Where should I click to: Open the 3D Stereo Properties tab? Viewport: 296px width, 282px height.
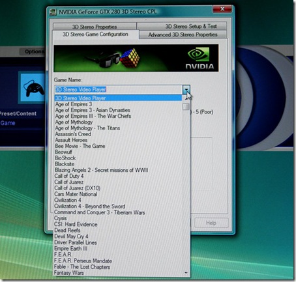pyautogui.click(x=95, y=27)
